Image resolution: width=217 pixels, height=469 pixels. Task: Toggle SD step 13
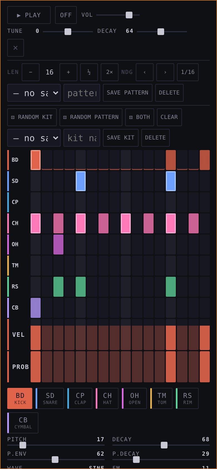click(171, 181)
